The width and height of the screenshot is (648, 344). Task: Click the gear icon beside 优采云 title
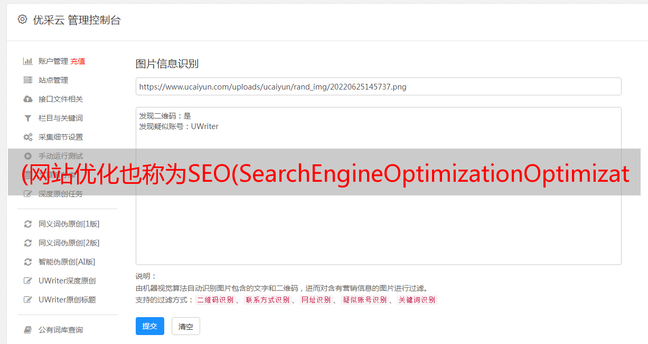tap(22, 19)
